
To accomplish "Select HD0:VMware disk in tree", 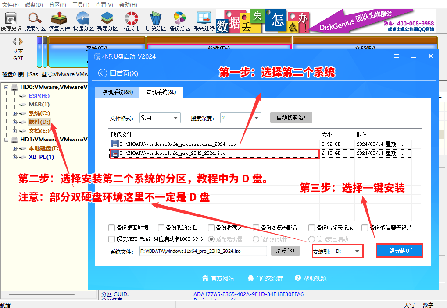I will click(54, 87).
